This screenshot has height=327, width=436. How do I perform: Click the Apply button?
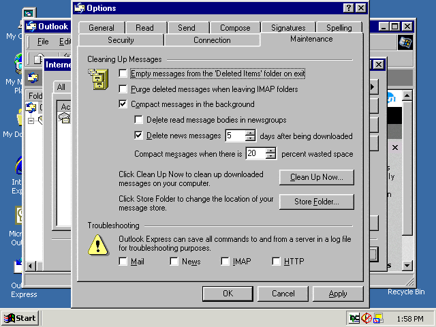click(338, 294)
